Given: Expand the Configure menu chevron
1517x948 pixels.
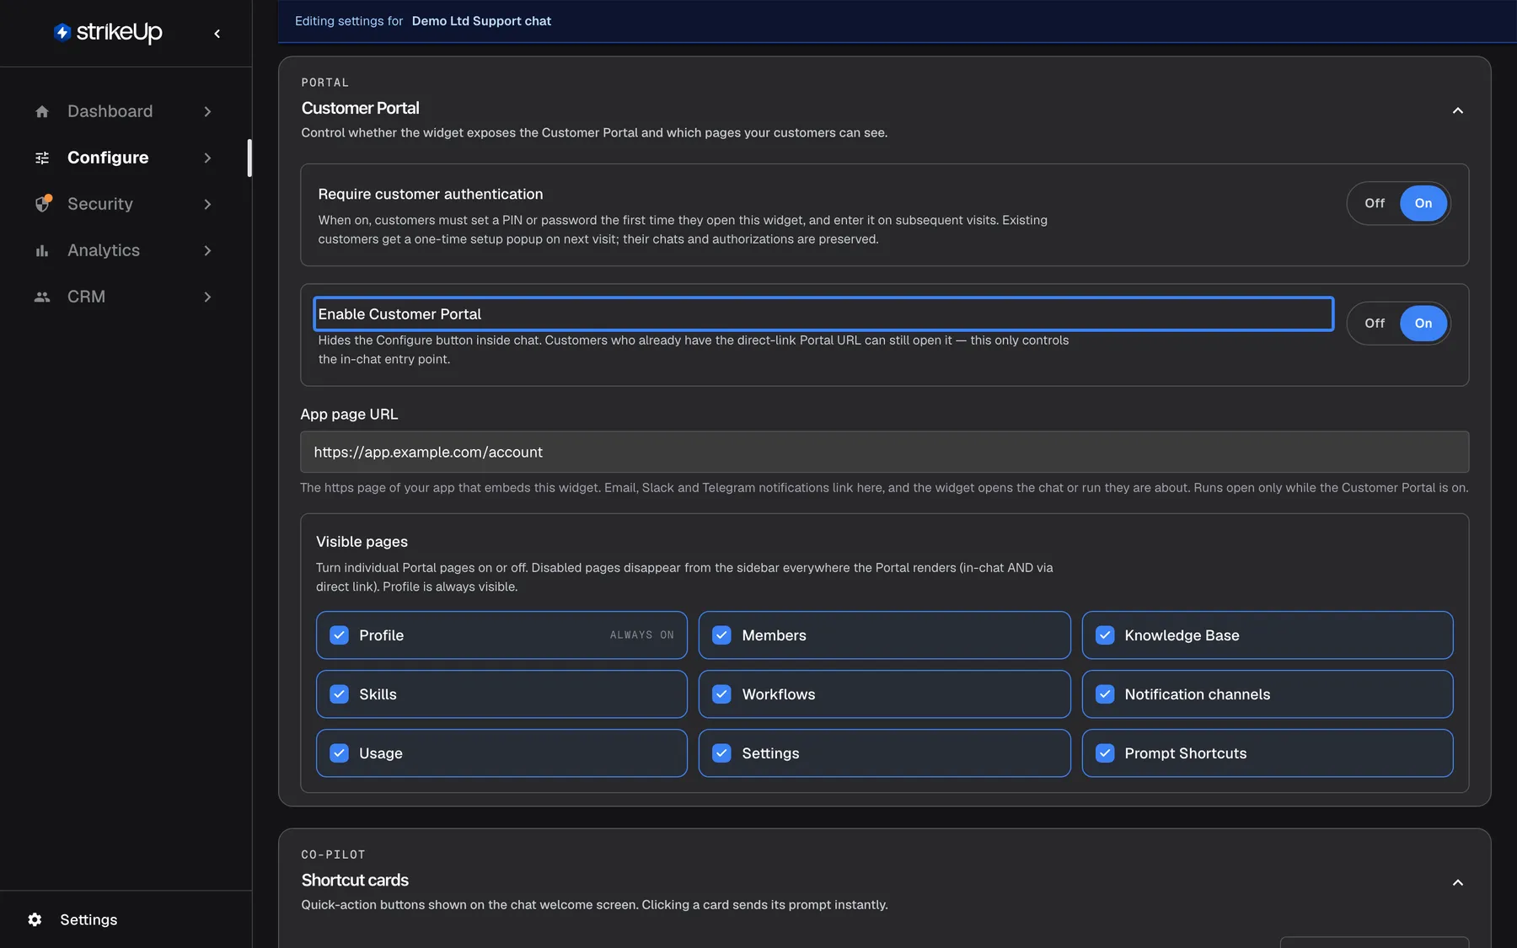Looking at the screenshot, I should pyautogui.click(x=207, y=158).
